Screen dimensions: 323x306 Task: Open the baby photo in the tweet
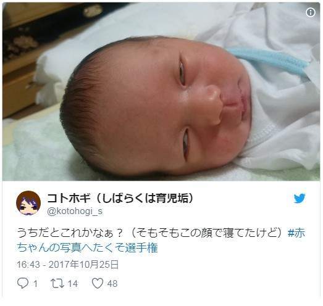[x=161, y=92]
